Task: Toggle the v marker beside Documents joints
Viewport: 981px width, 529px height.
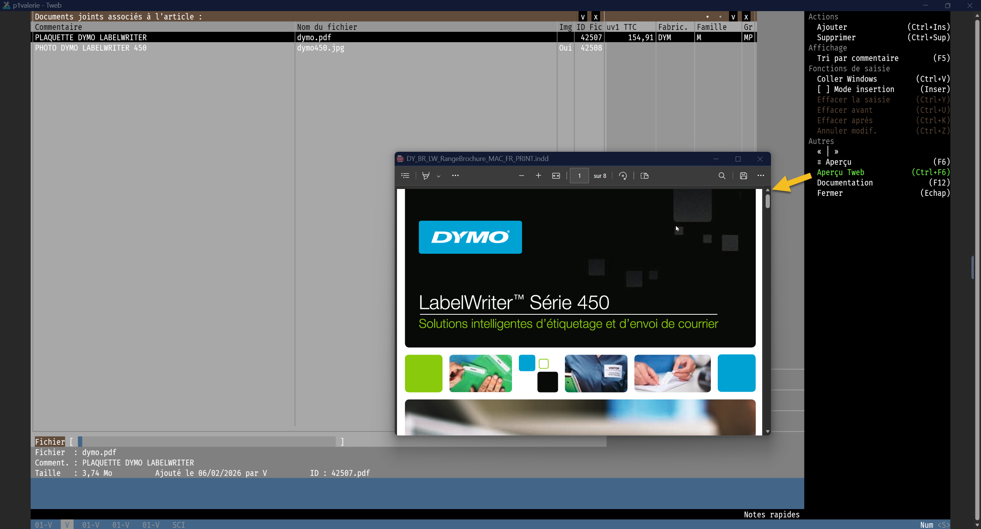Action: point(583,17)
